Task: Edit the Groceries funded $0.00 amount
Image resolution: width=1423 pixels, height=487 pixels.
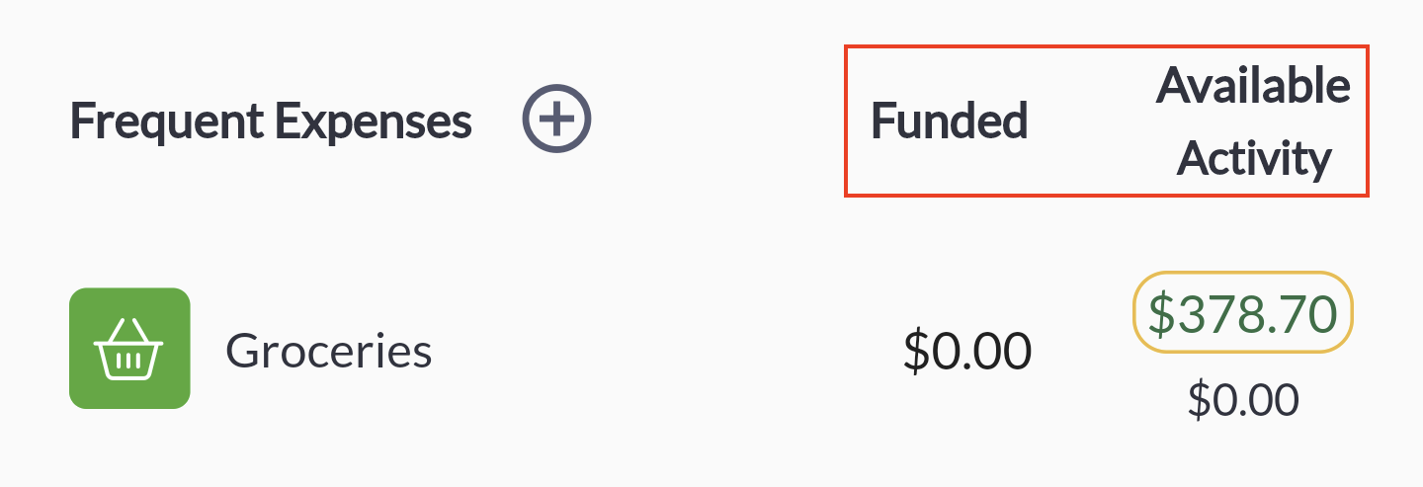Action: (967, 351)
